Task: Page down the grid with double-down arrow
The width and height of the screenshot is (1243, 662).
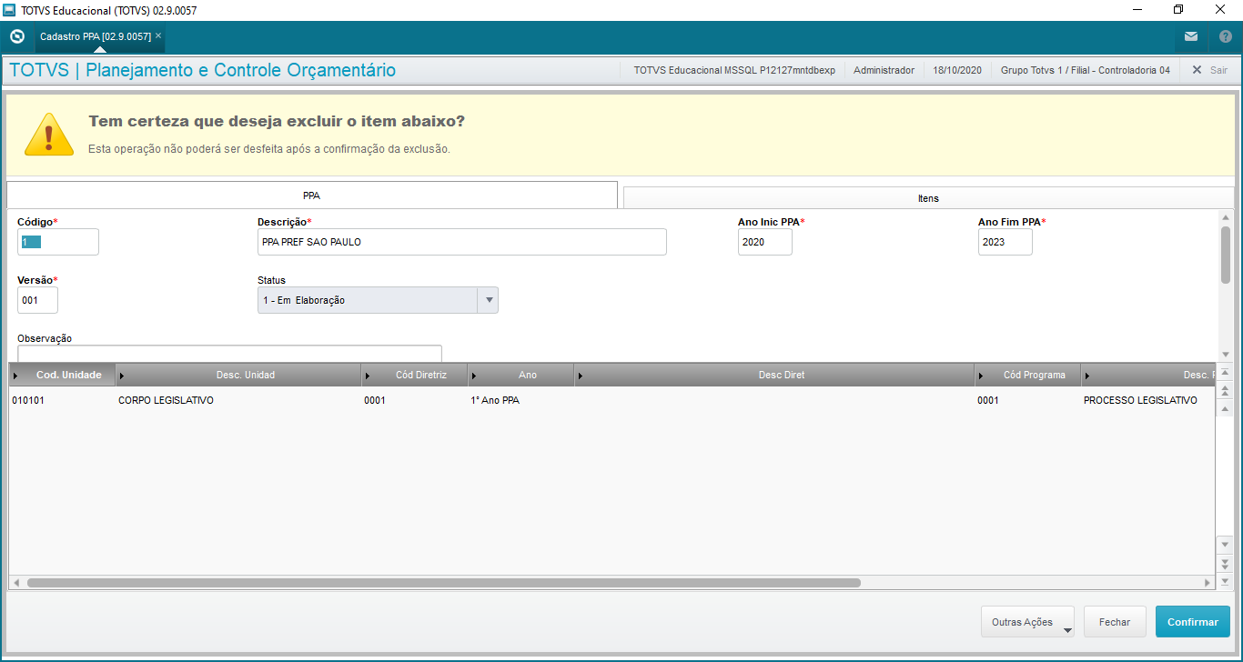Action: (1225, 563)
